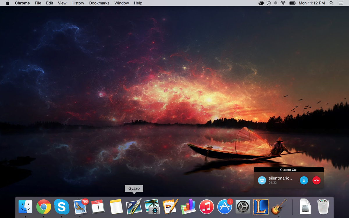Open the Edit menu
The image size is (349, 218).
pos(49,3)
